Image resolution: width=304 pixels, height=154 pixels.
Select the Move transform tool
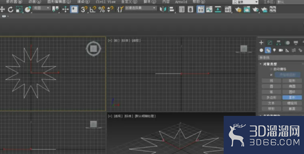pyautogui.click(x=2, y=9)
